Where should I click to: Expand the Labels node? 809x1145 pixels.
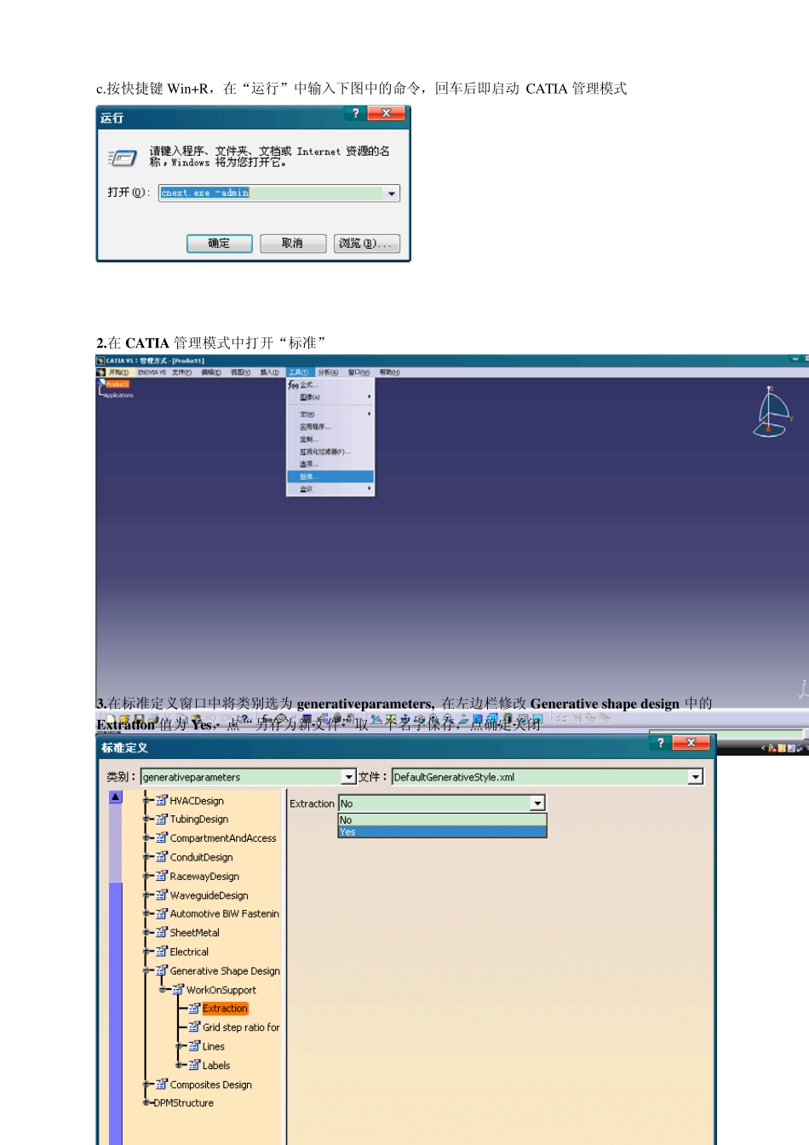pos(179,1065)
